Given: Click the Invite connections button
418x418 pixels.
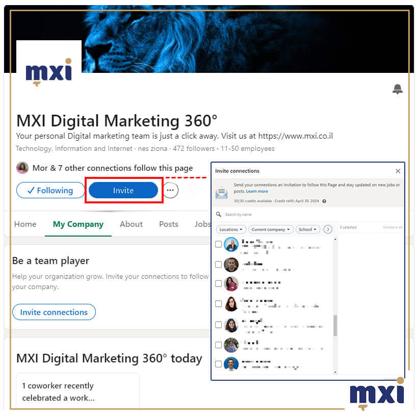Looking at the screenshot, I should (x=54, y=312).
